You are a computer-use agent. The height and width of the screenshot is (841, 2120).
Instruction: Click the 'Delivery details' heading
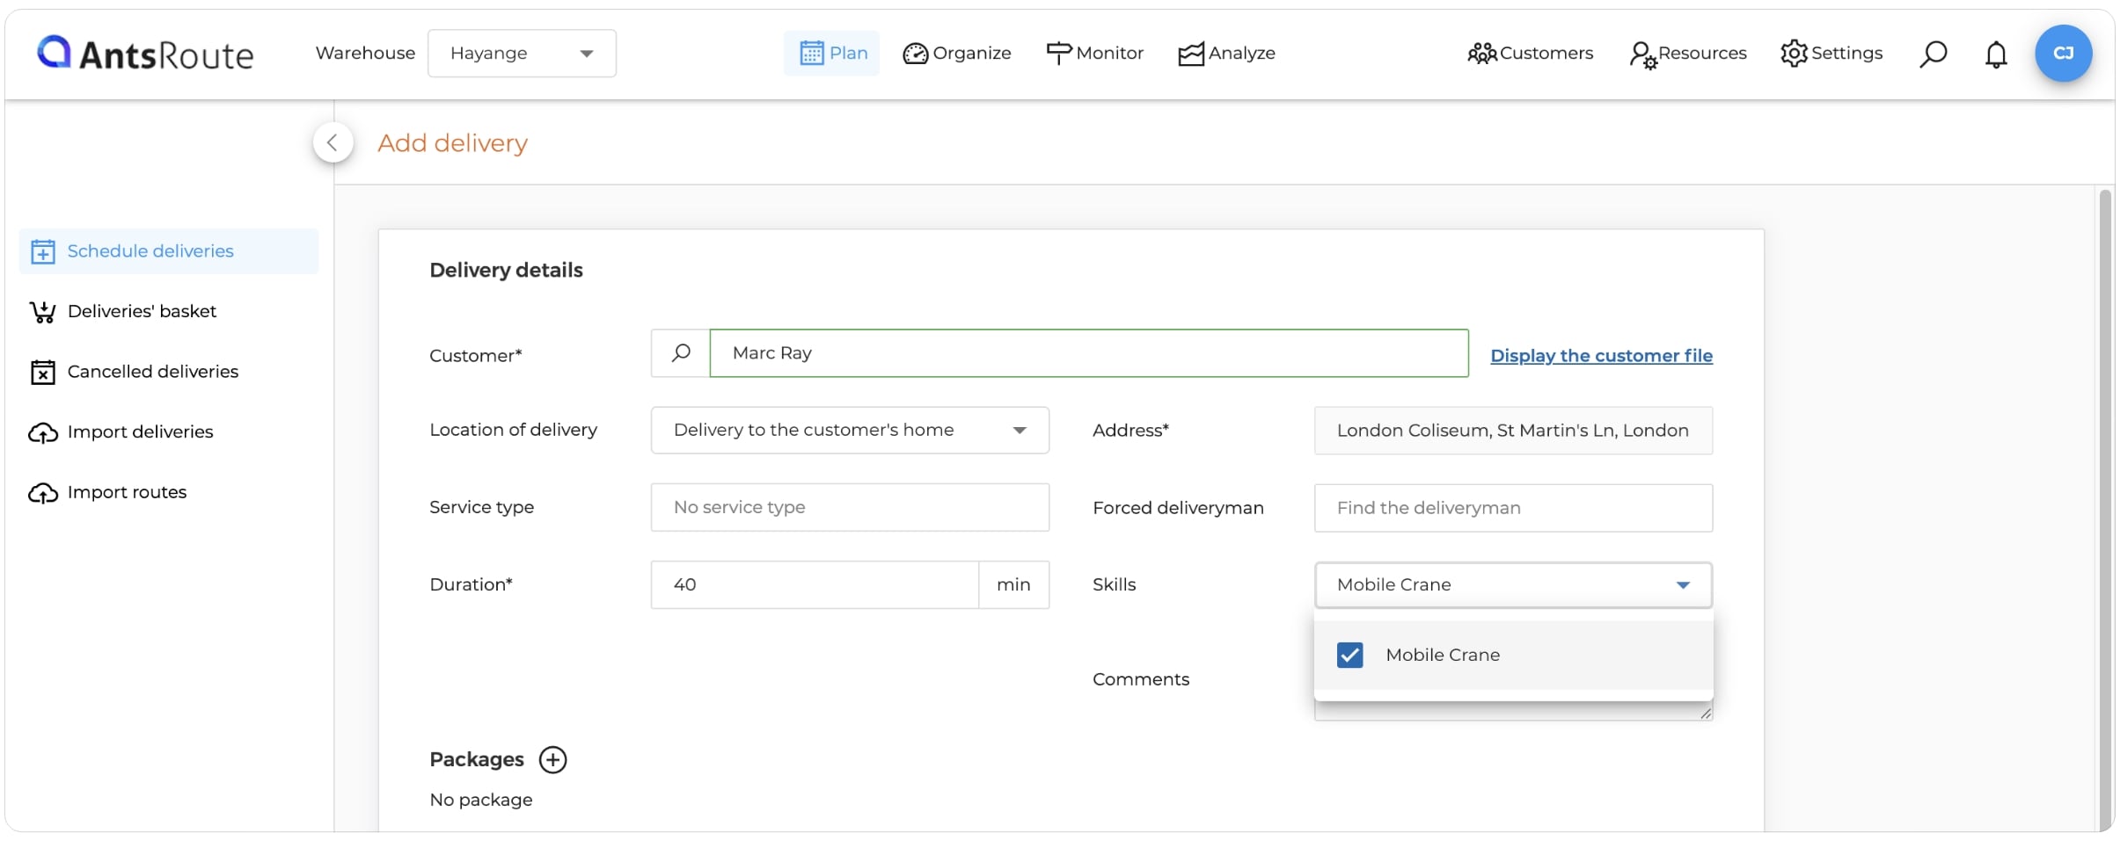click(506, 271)
